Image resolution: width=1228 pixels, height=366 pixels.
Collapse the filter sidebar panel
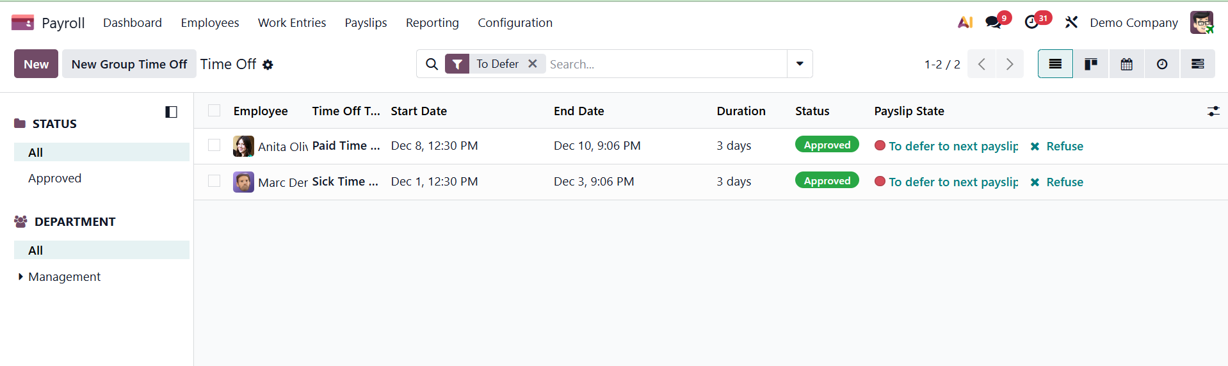point(171,112)
